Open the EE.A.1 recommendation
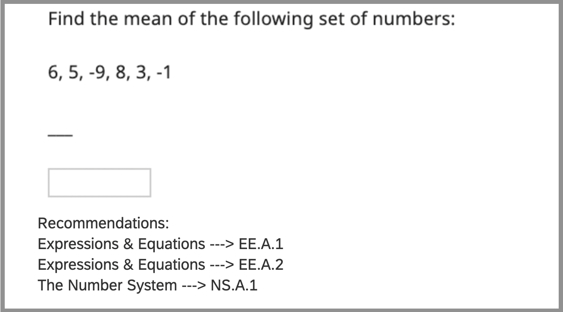 coord(261,244)
